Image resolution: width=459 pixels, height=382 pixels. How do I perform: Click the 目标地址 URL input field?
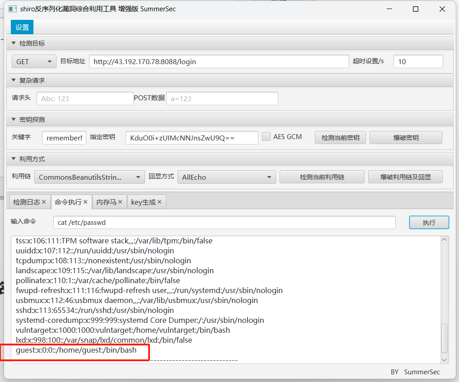point(219,61)
